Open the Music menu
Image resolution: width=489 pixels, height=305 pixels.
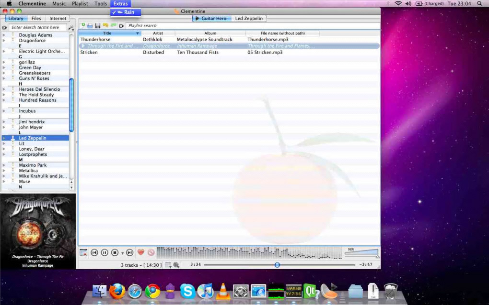pyautogui.click(x=58, y=4)
